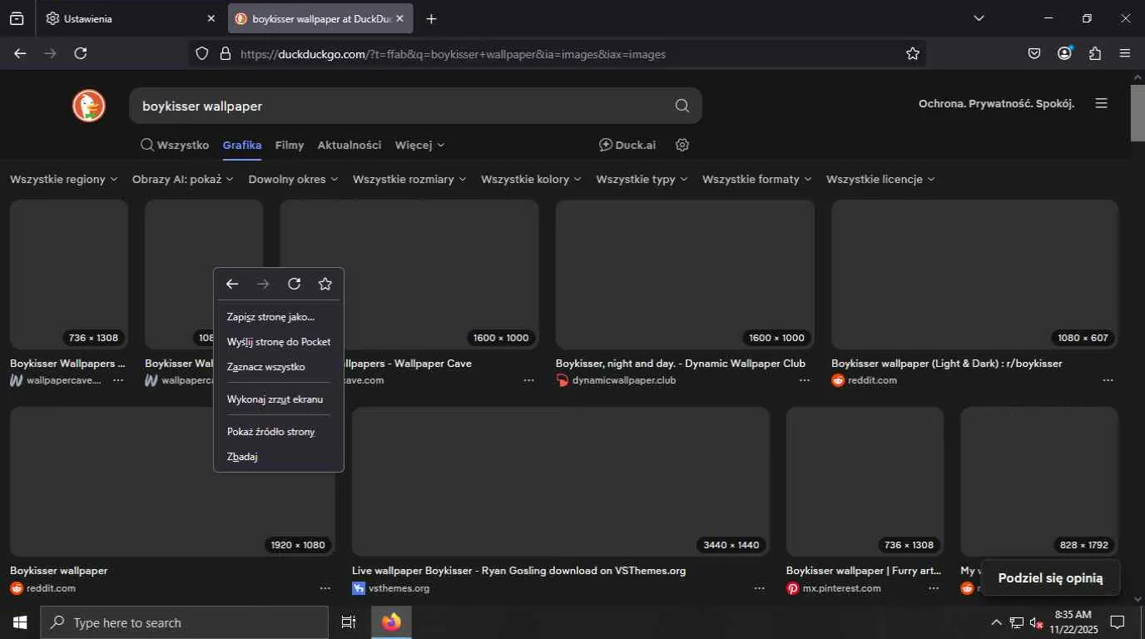This screenshot has width=1145, height=639.
Task: Expand the Dowolny okres time filter
Action: (294, 179)
